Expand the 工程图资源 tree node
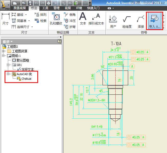The height and width of the screenshot is (153, 167). pos(4,51)
